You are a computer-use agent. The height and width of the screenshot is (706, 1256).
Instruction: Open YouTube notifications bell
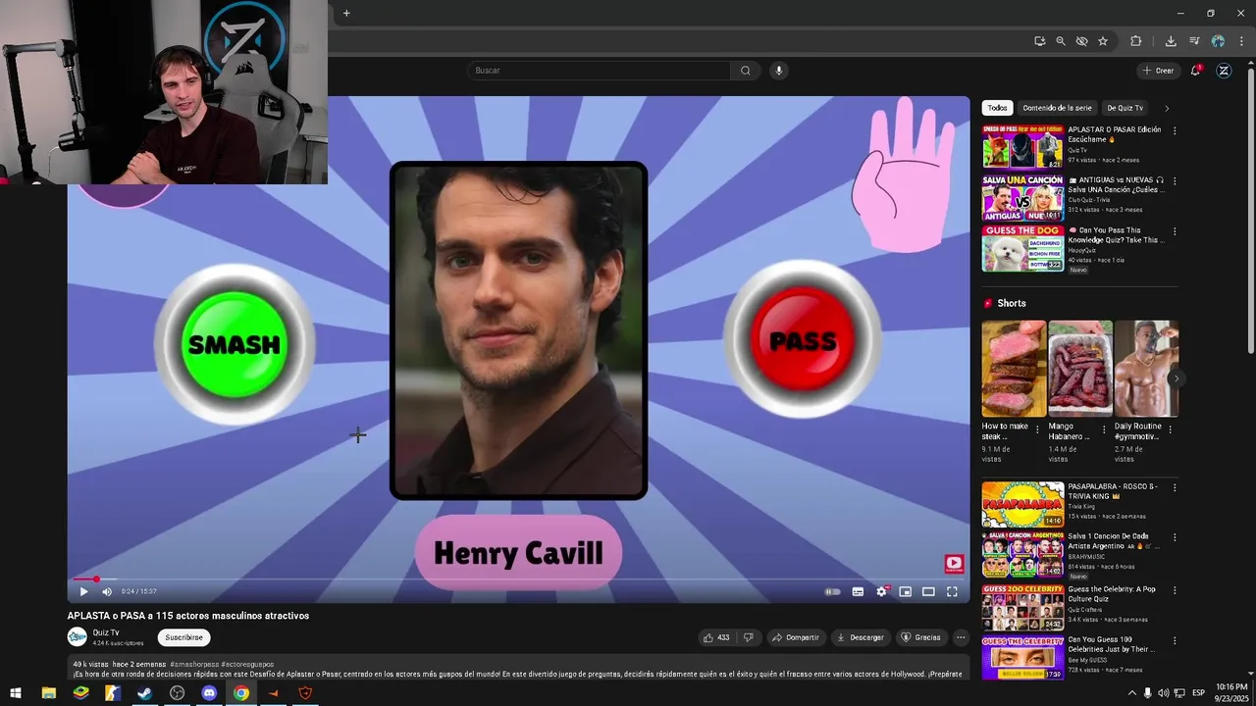(1195, 71)
